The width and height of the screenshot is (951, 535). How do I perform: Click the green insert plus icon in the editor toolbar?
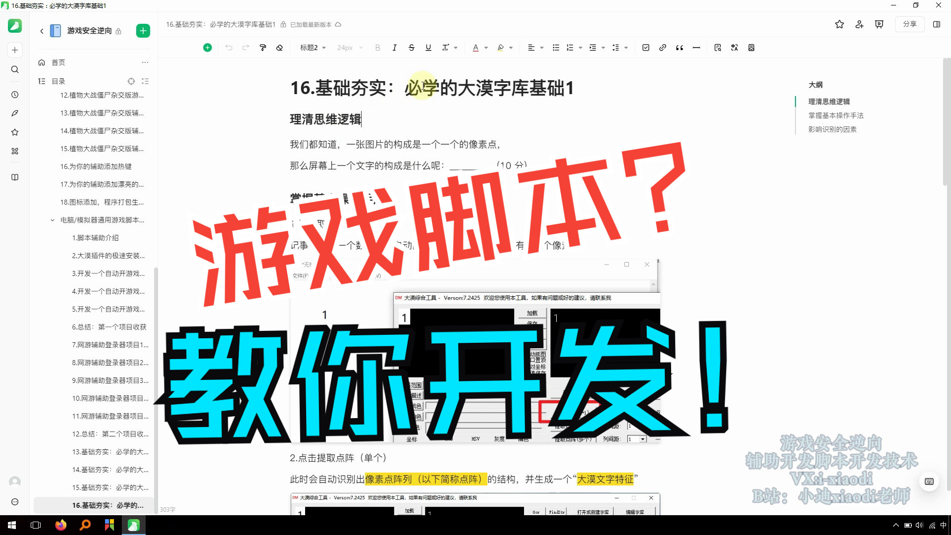point(208,48)
